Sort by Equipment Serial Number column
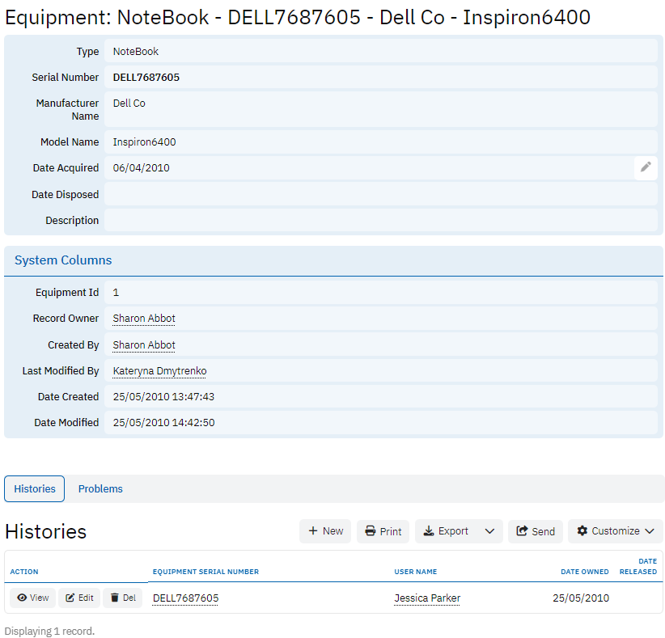665x638 pixels. [205, 572]
